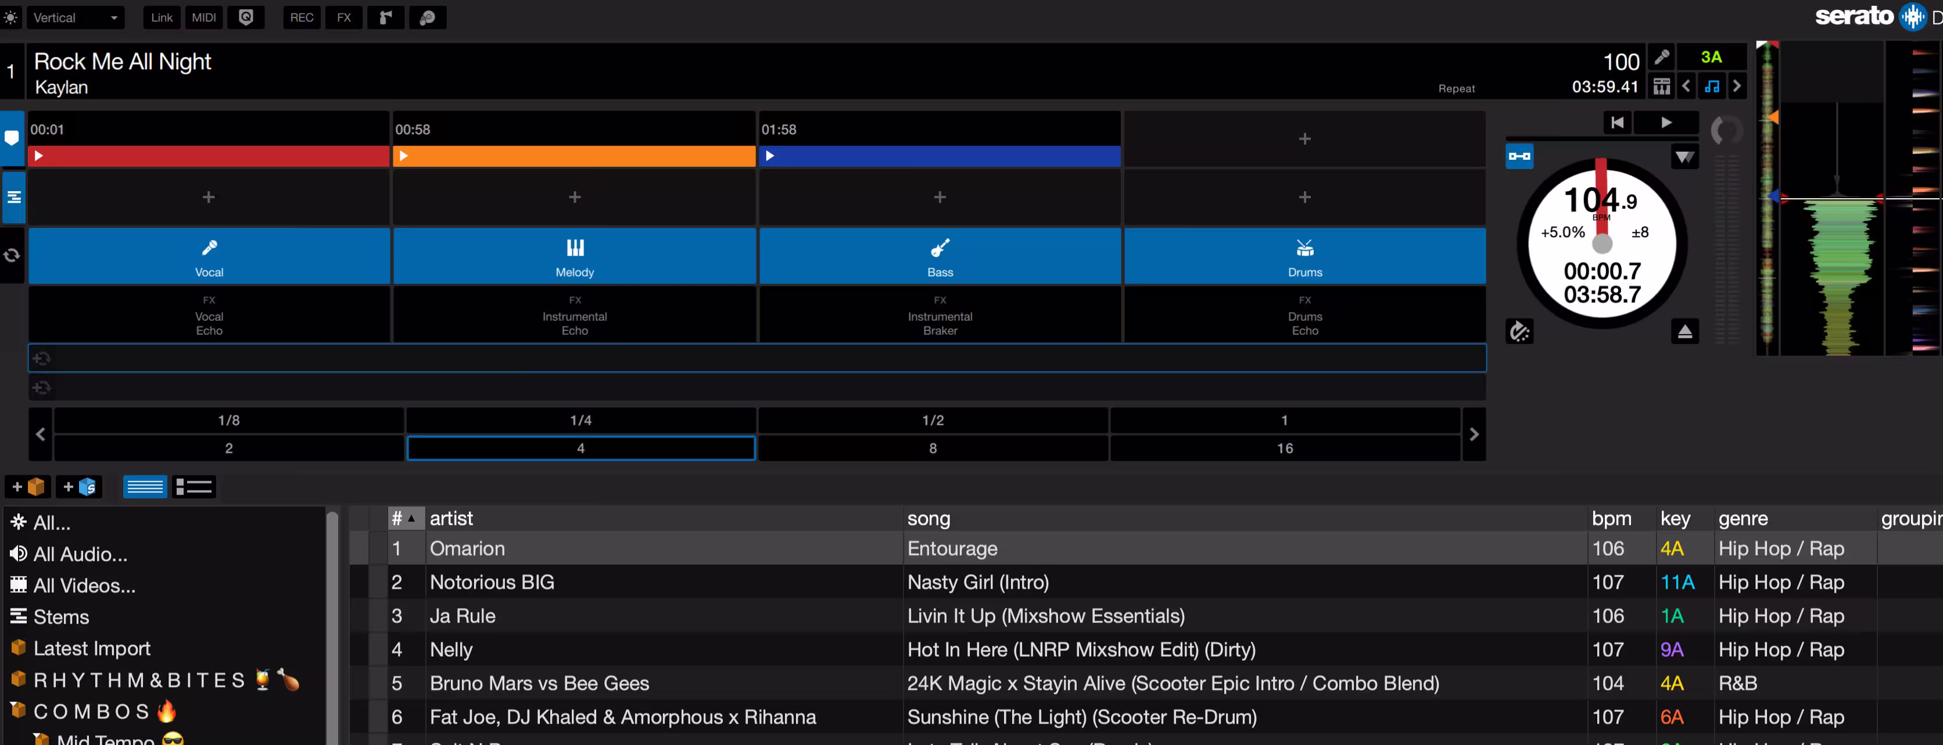
Task: Click the REC panel button
Action: (302, 17)
